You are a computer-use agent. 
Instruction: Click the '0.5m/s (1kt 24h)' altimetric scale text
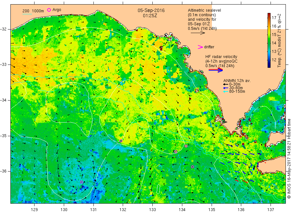click(202, 29)
